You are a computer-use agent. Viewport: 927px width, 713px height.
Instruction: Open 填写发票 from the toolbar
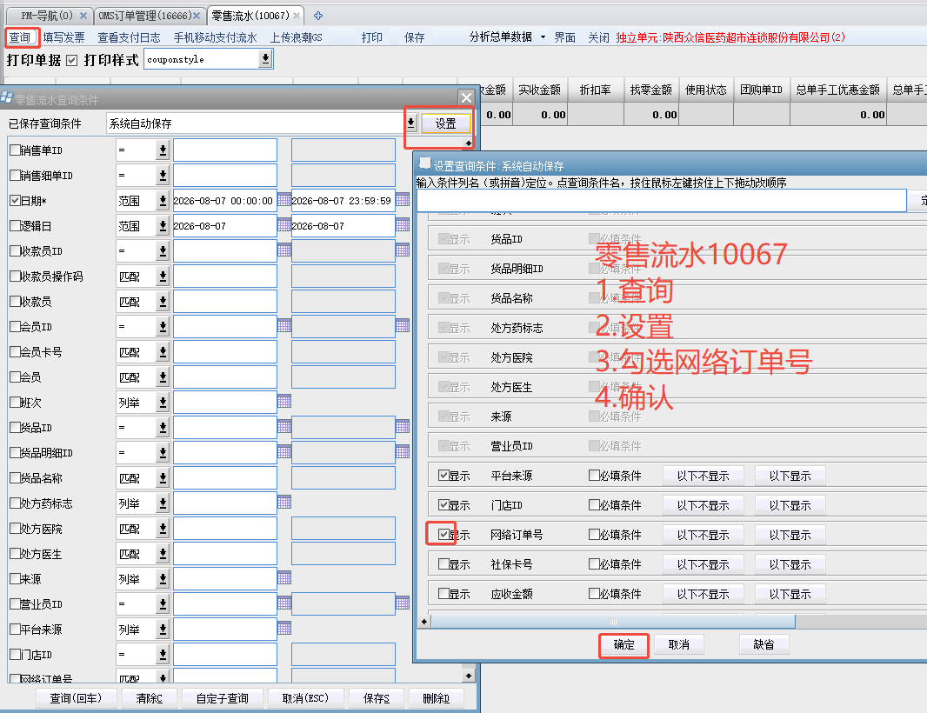[63, 37]
